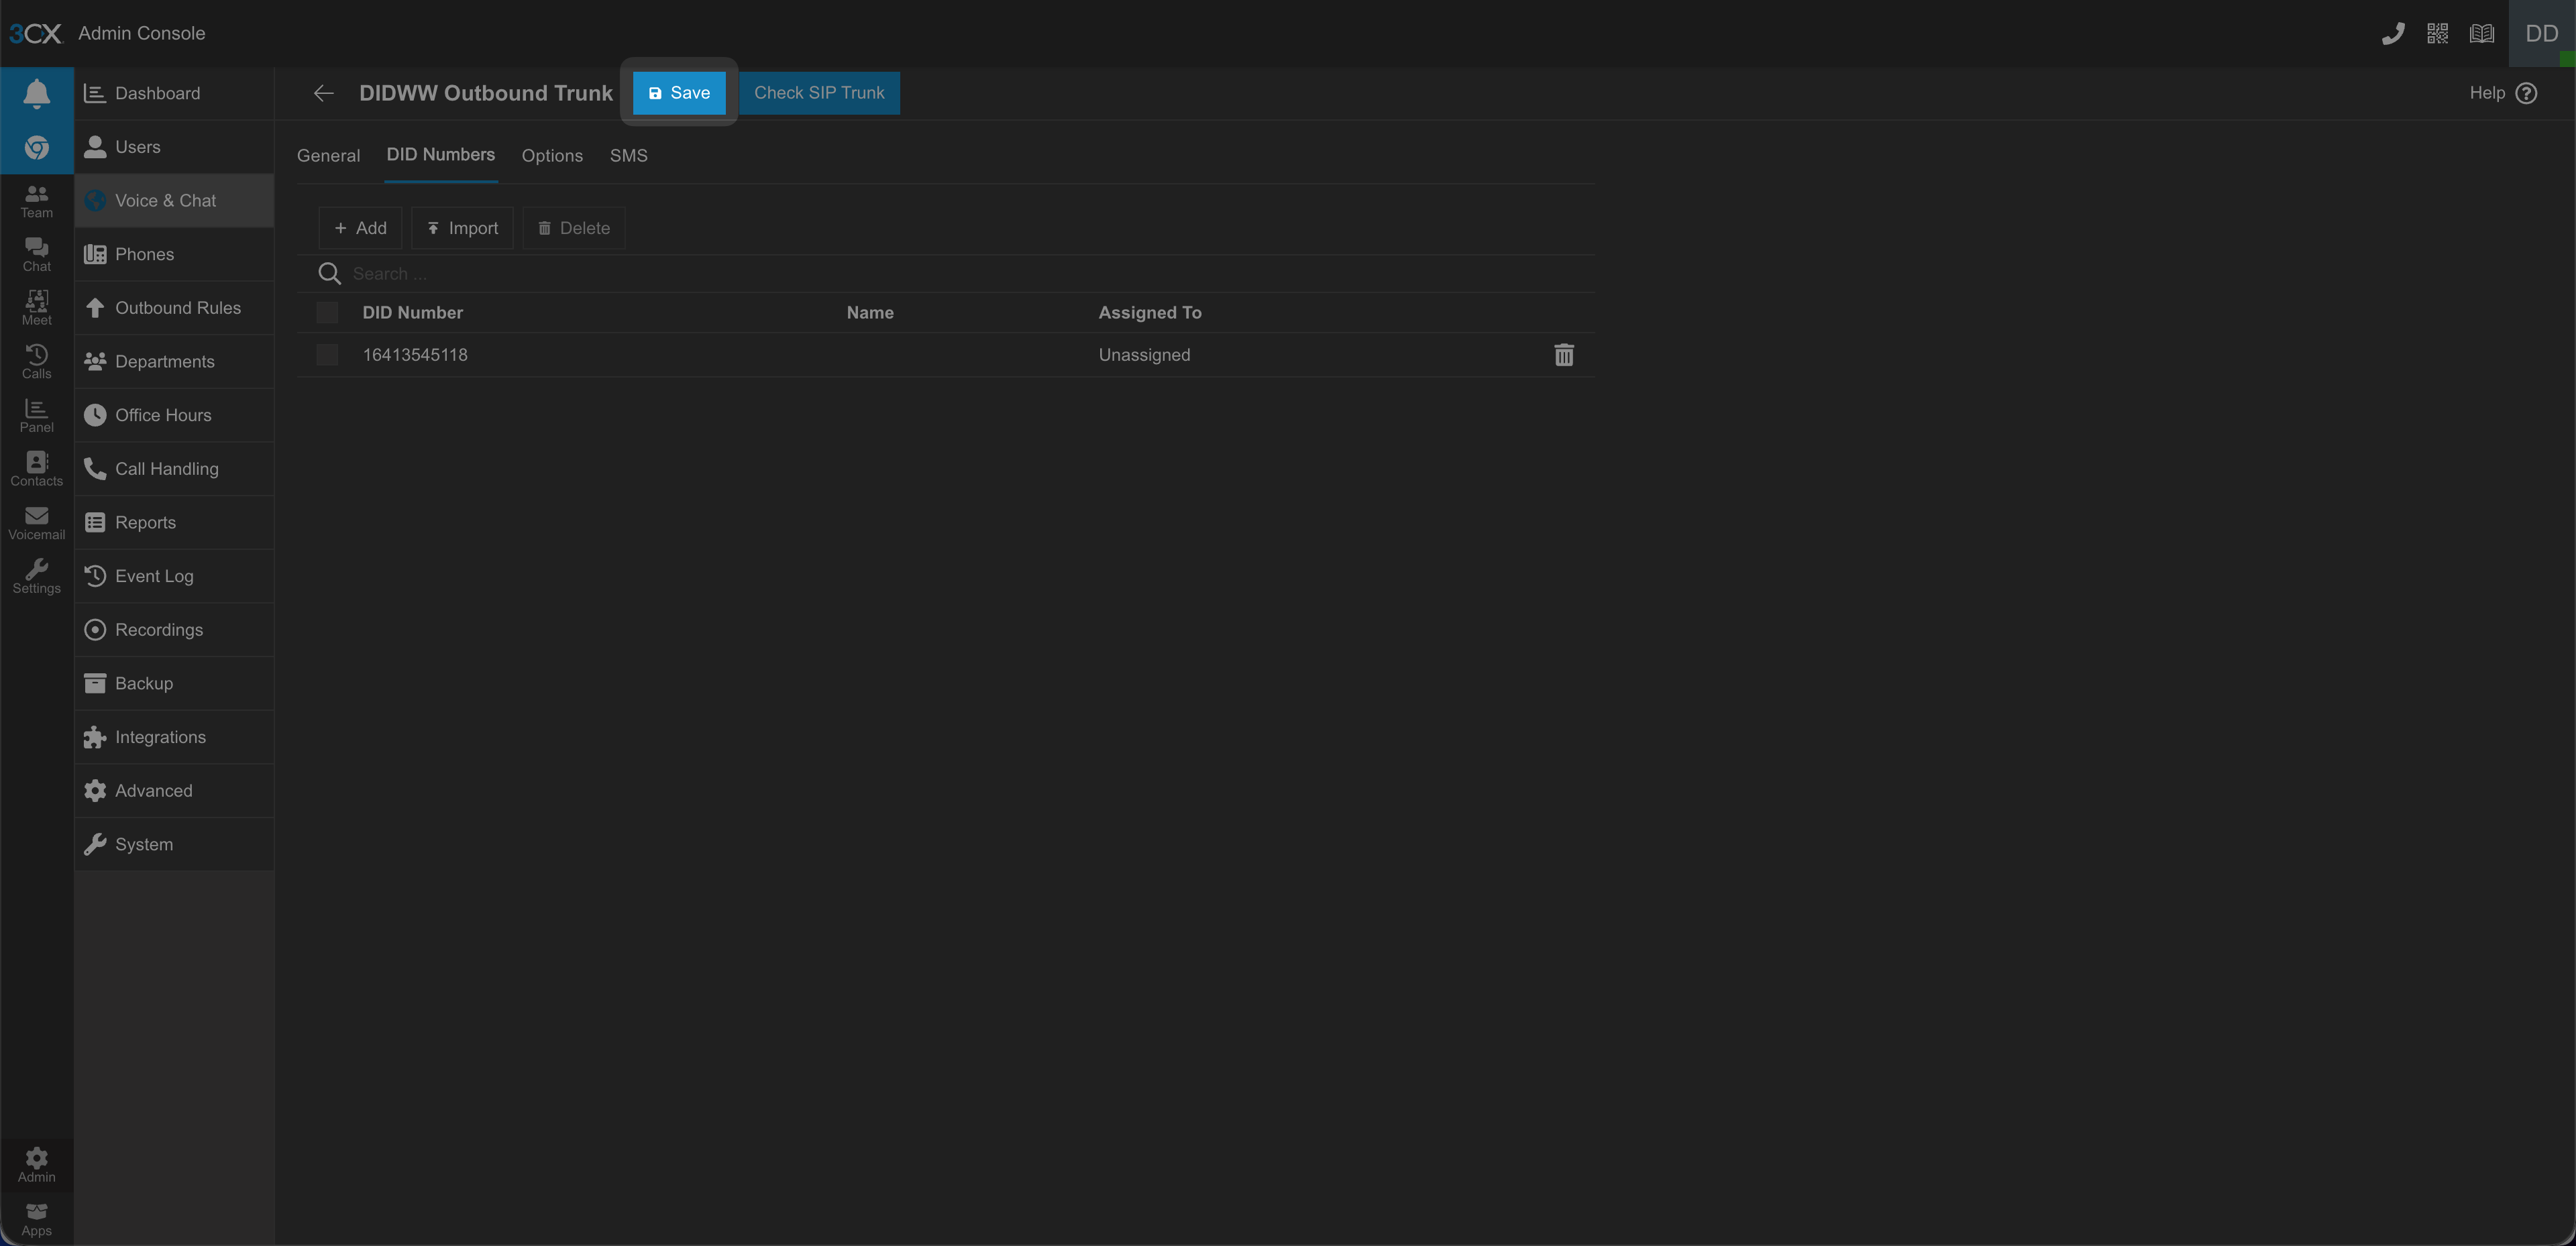Switch to the SMS tab

628,156
